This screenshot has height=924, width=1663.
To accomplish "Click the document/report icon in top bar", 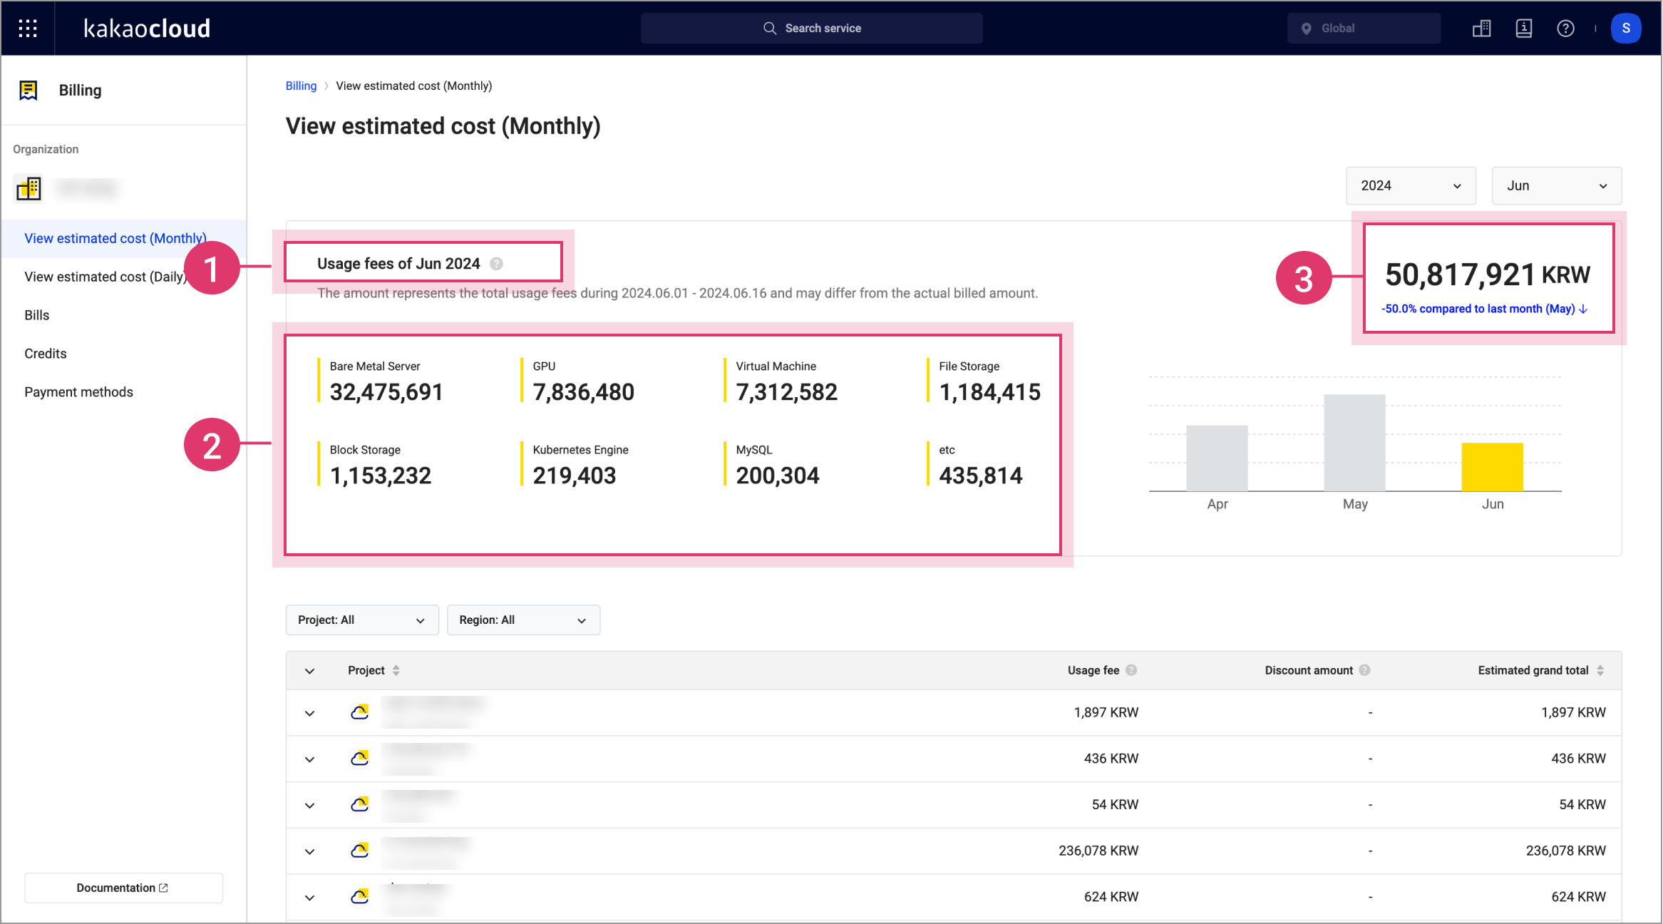I will click(x=1524, y=29).
